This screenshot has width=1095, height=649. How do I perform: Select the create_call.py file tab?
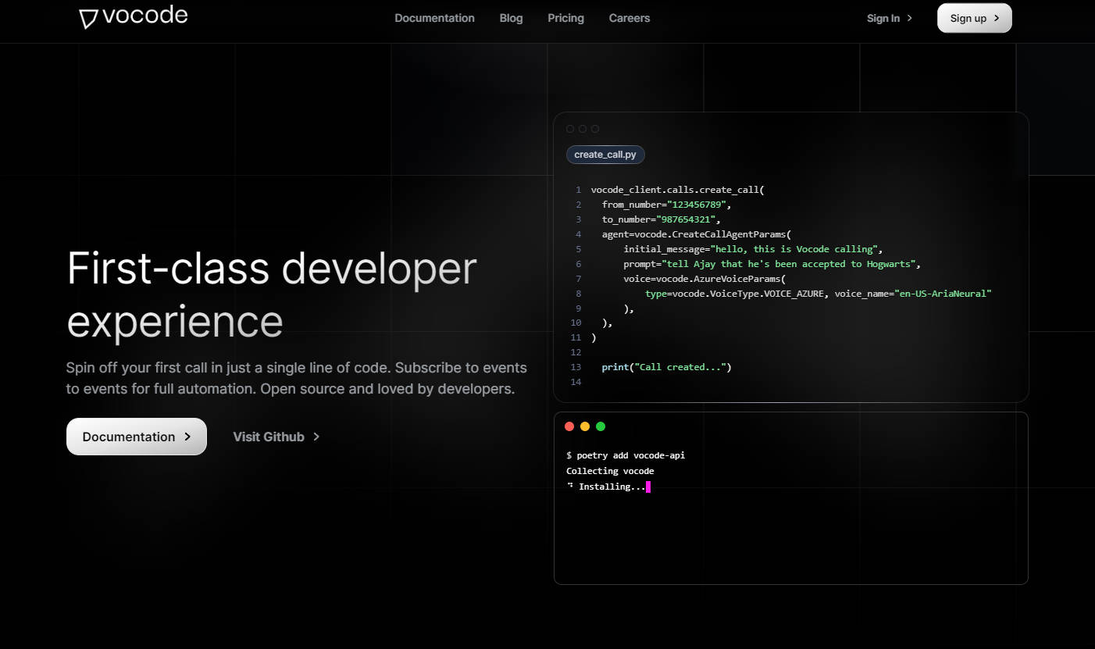[605, 155]
